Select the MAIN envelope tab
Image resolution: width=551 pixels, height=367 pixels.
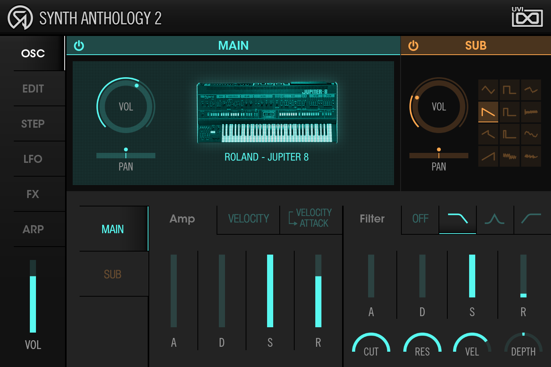coord(113,229)
